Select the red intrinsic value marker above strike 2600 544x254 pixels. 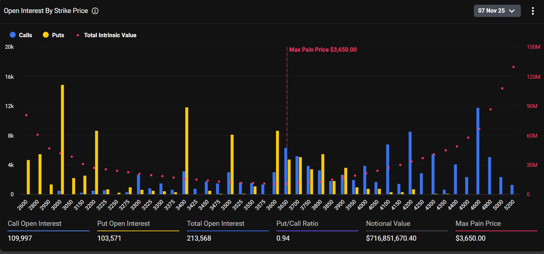26,115
